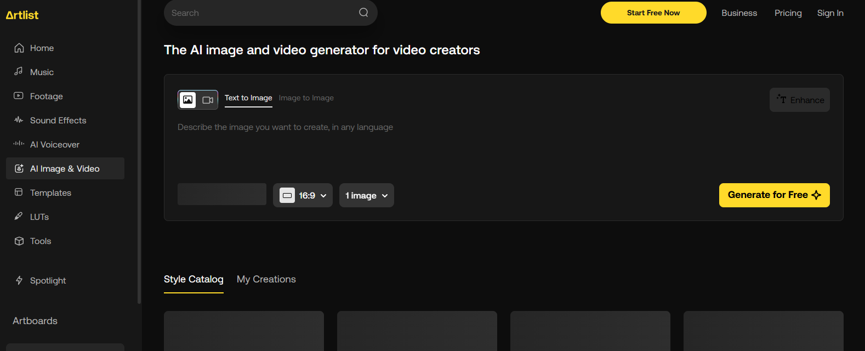Image resolution: width=865 pixels, height=351 pixels.
Task: Click the sidebar vertical scrollbar
Action: tap(139, 151)
